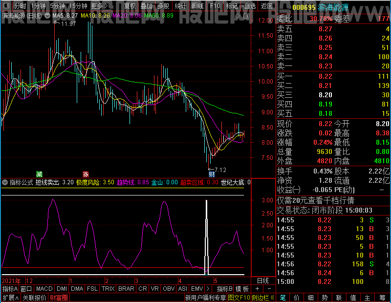
Task: Click the + zoom in button
Action: pyautogui.click(x=258, y=289)
